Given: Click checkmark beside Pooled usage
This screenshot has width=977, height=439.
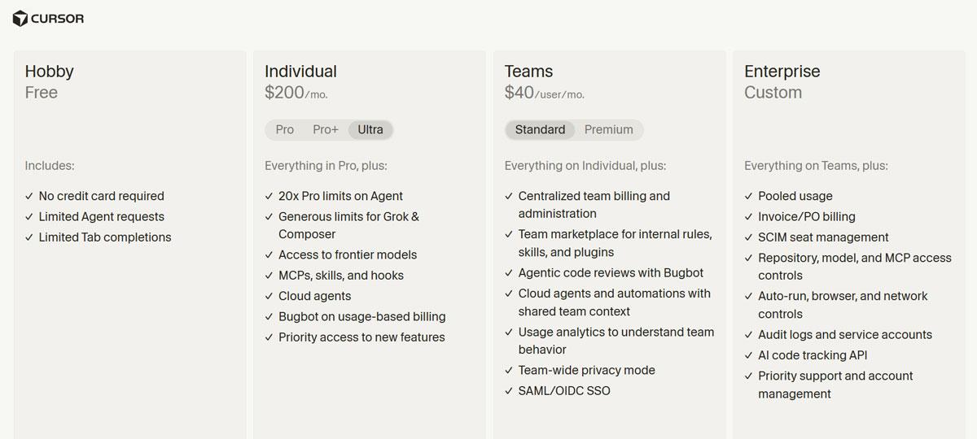Looking at the screenshot, I should pyautogui.click(x=749, y=196).
